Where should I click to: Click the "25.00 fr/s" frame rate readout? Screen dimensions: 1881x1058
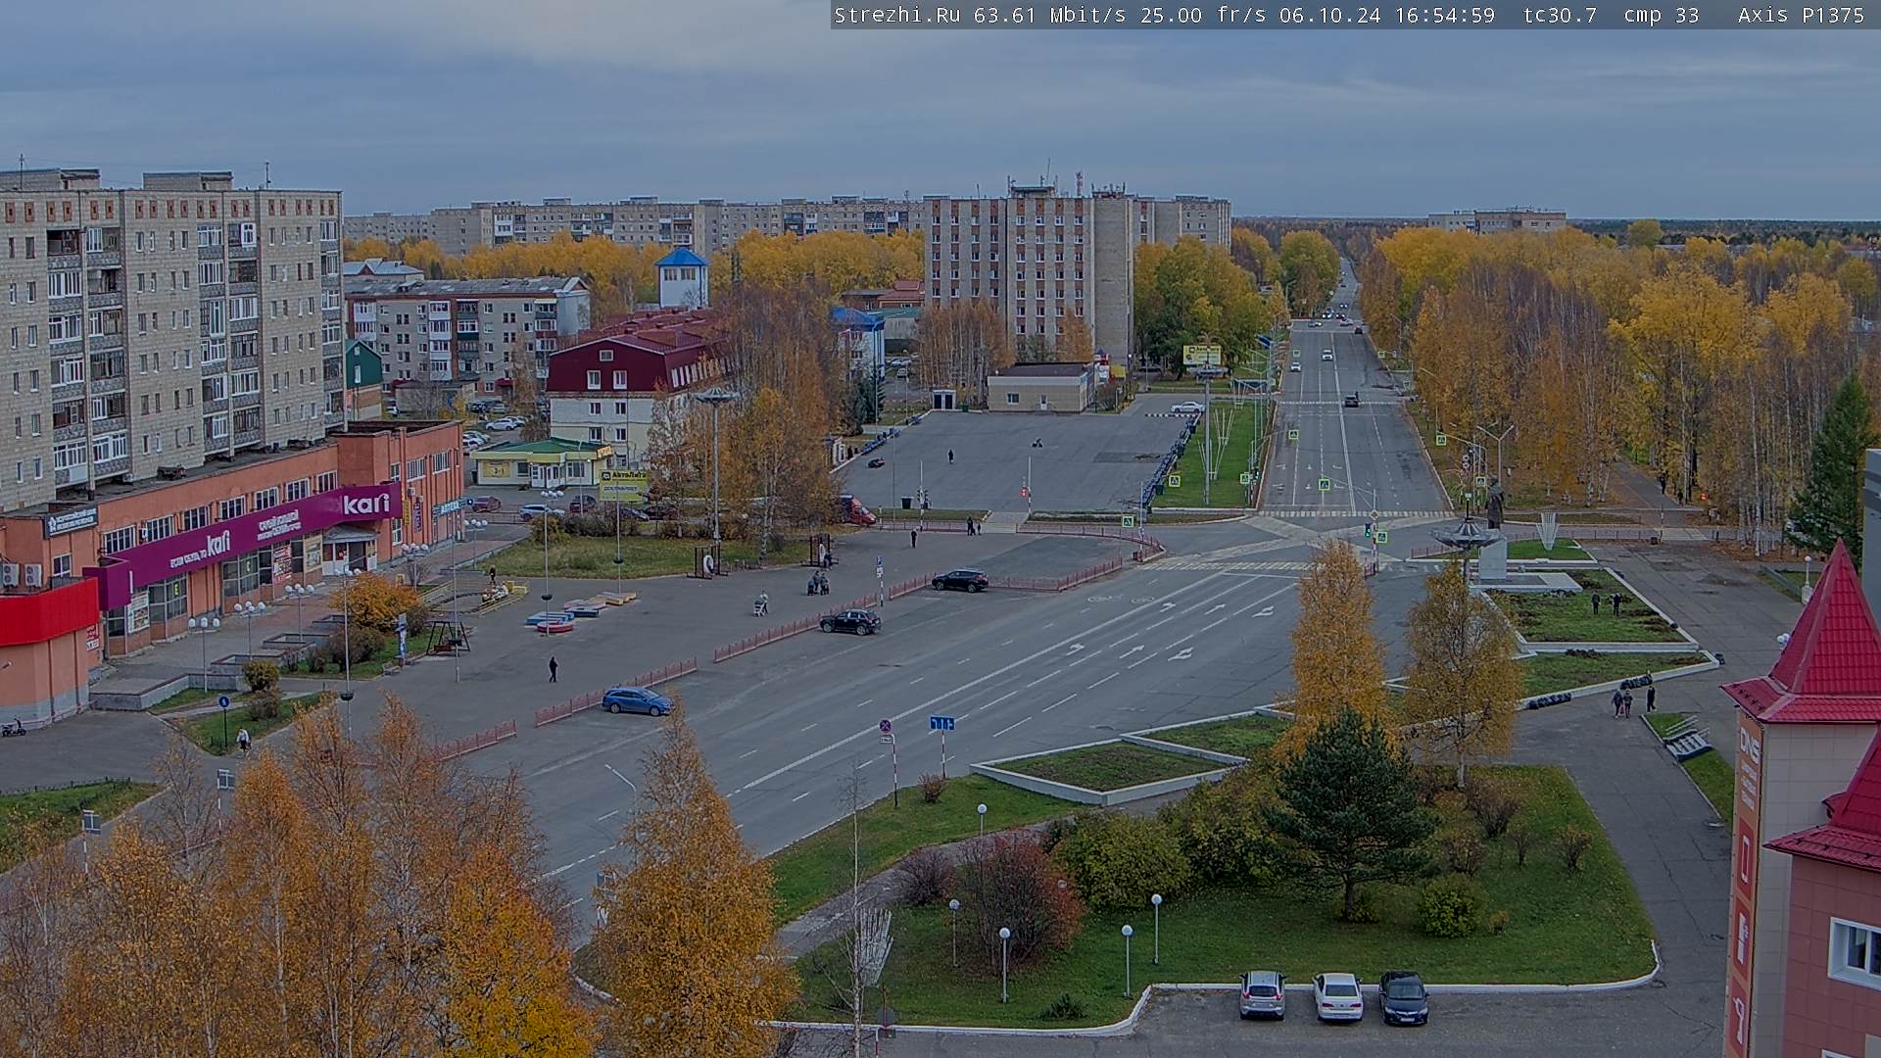(x=1203, y=15)
